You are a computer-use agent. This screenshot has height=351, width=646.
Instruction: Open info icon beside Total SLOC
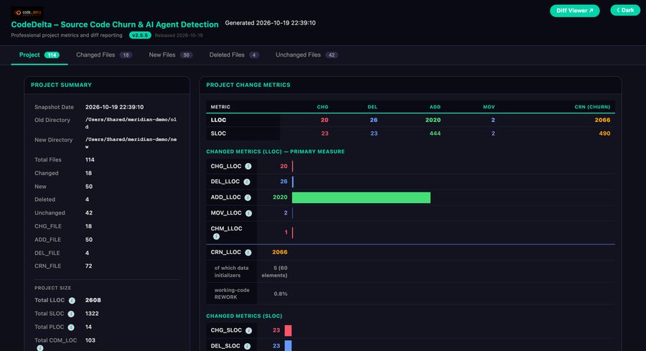pyautogui.click(x=71, y=314)
